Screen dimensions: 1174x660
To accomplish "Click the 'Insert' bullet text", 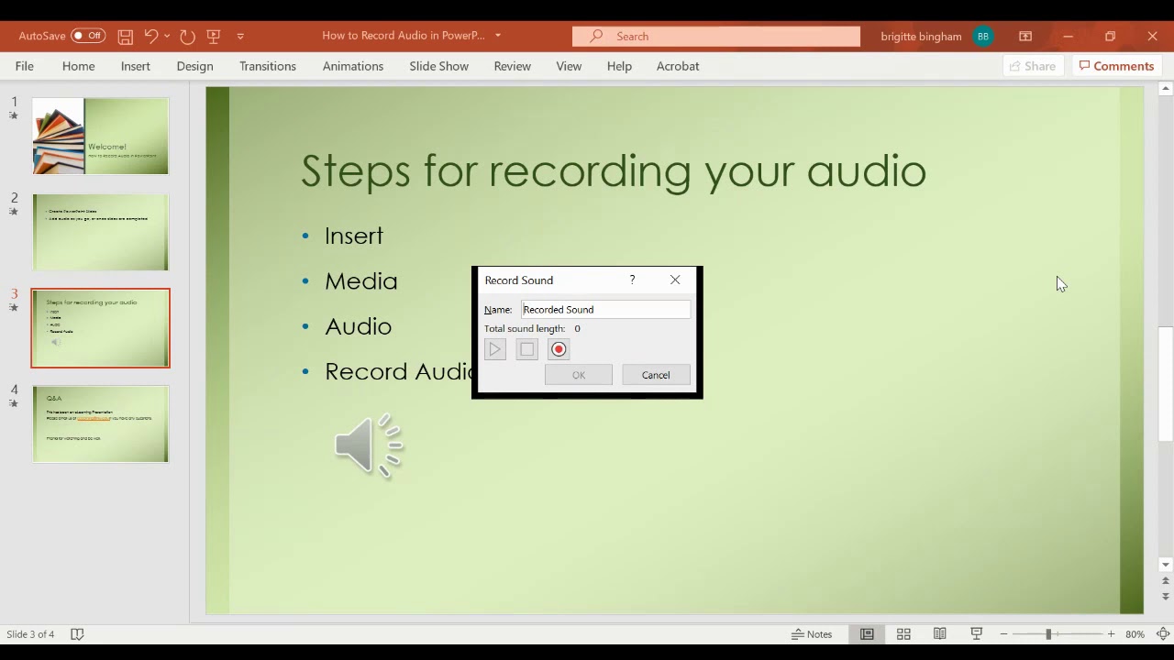I will tap(354, 236).
